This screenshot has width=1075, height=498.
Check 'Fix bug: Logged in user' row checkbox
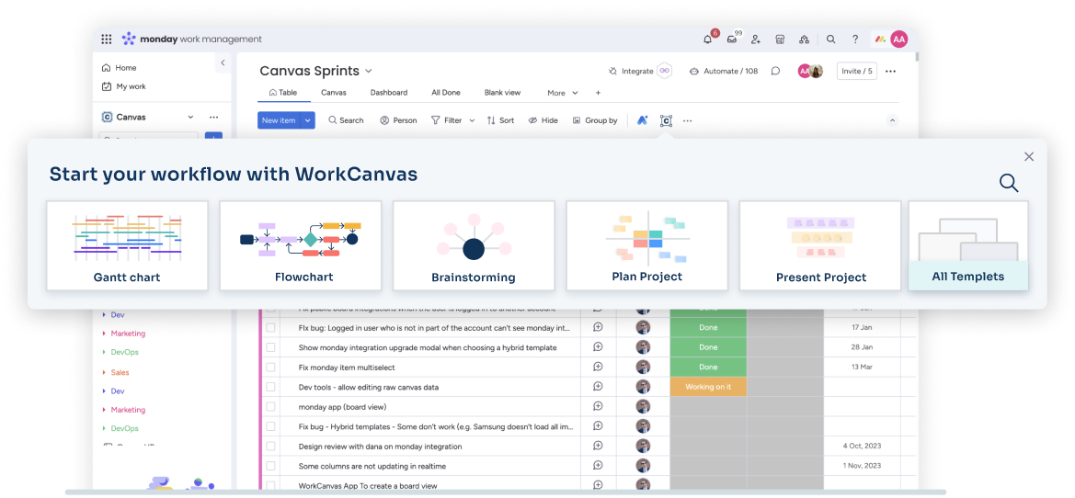[270, 327]
